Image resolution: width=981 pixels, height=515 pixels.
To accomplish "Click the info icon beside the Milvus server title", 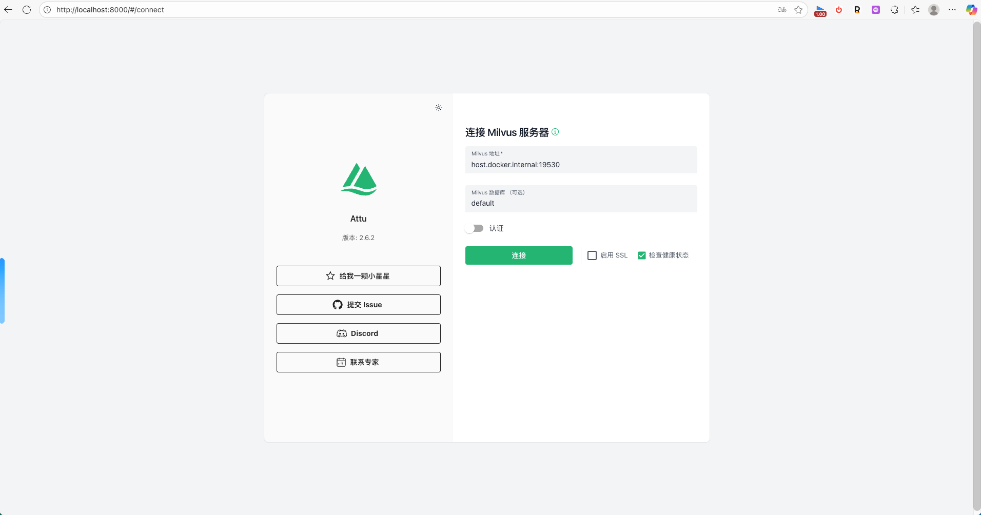I will point(555,132).
